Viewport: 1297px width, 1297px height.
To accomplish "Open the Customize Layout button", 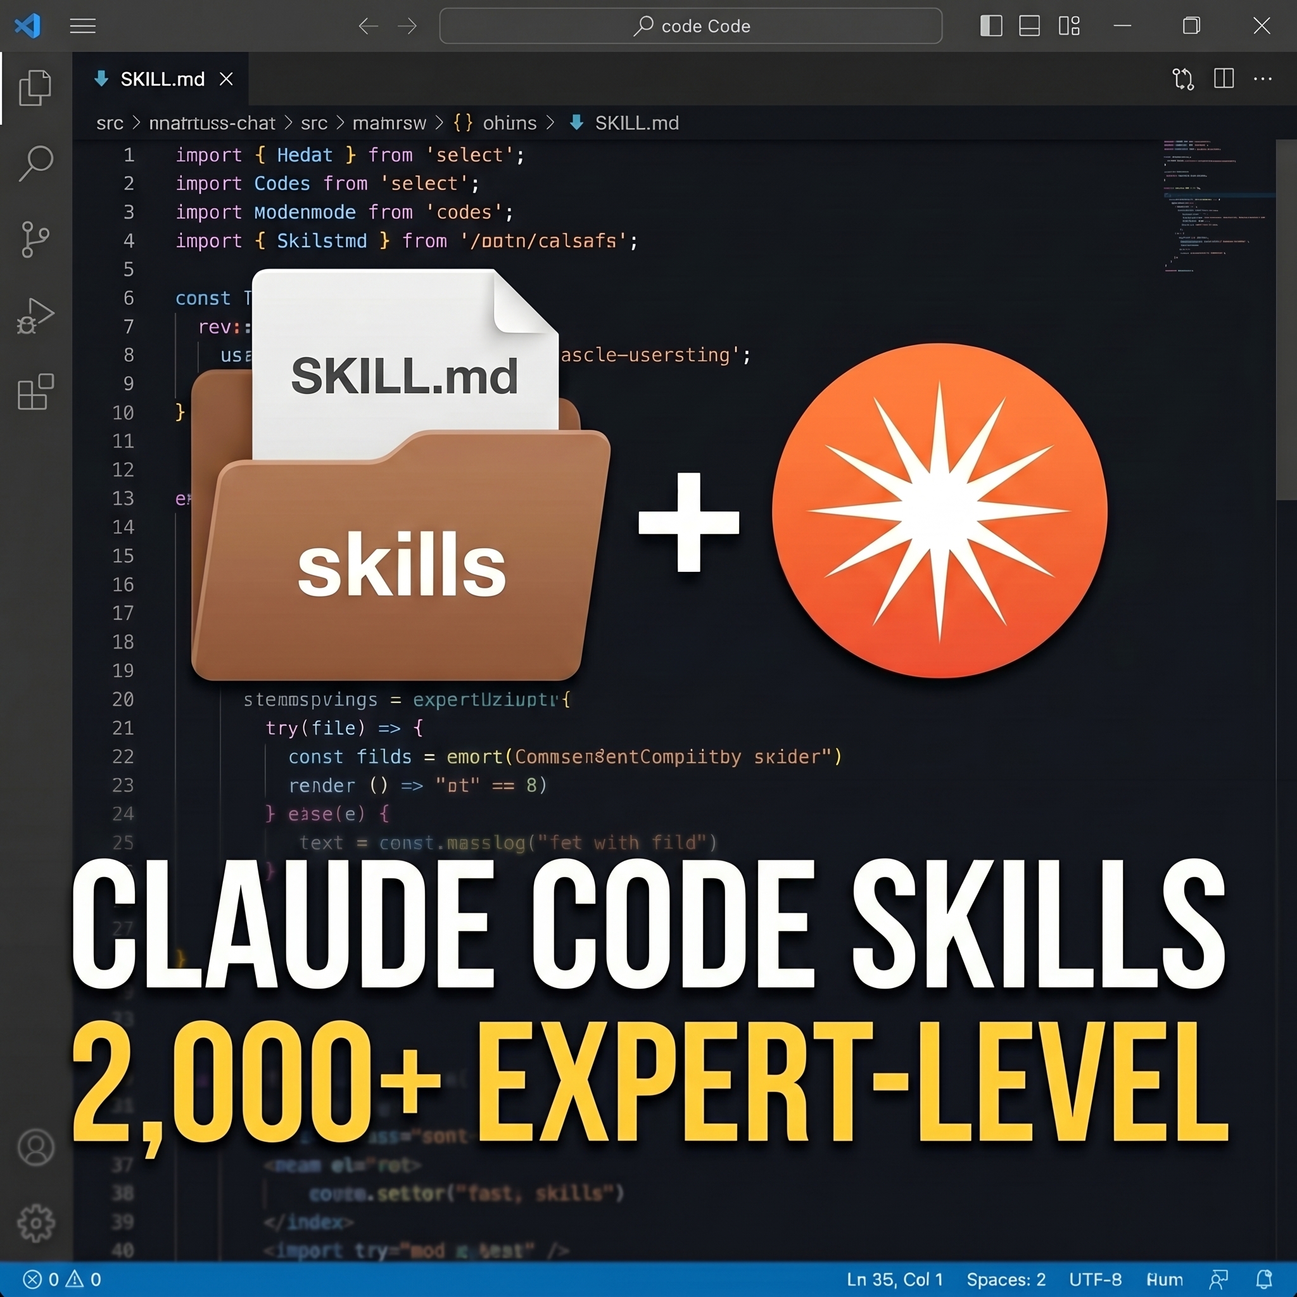I will pyautogui.click(x=1069, y=25).
